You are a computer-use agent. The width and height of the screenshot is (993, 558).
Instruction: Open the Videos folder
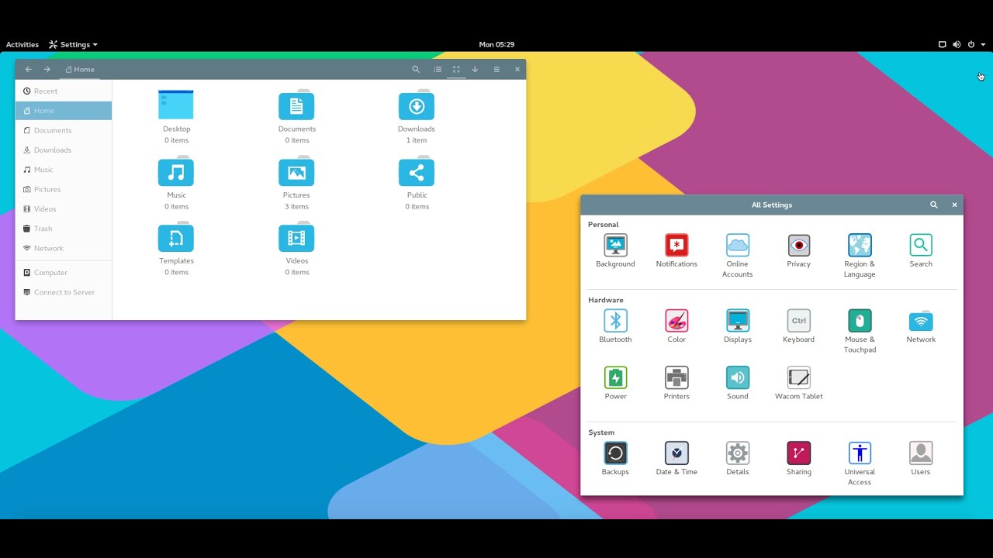tap(296, 238)
